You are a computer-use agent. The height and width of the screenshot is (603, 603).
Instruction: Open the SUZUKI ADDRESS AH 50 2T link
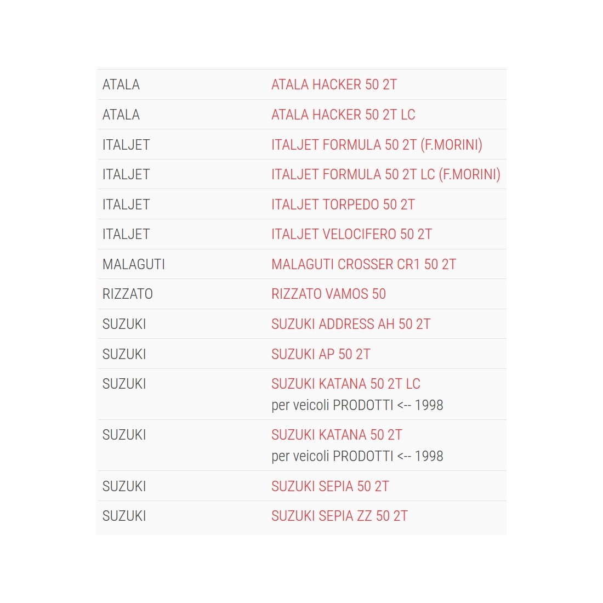(x=351, y=324)
